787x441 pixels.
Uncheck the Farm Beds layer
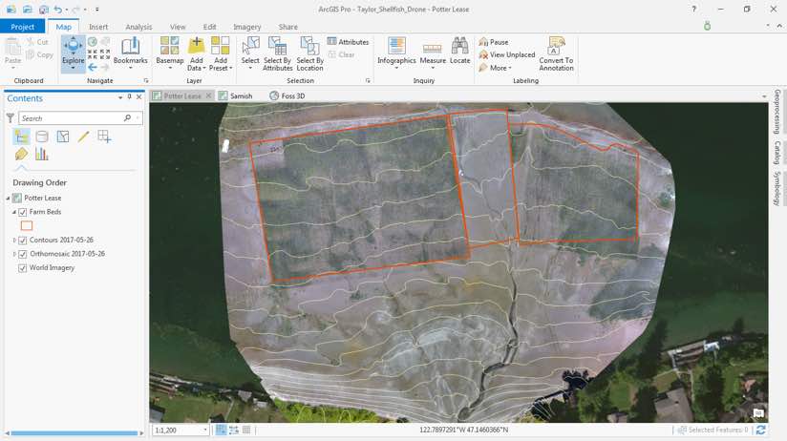point(23,212)
